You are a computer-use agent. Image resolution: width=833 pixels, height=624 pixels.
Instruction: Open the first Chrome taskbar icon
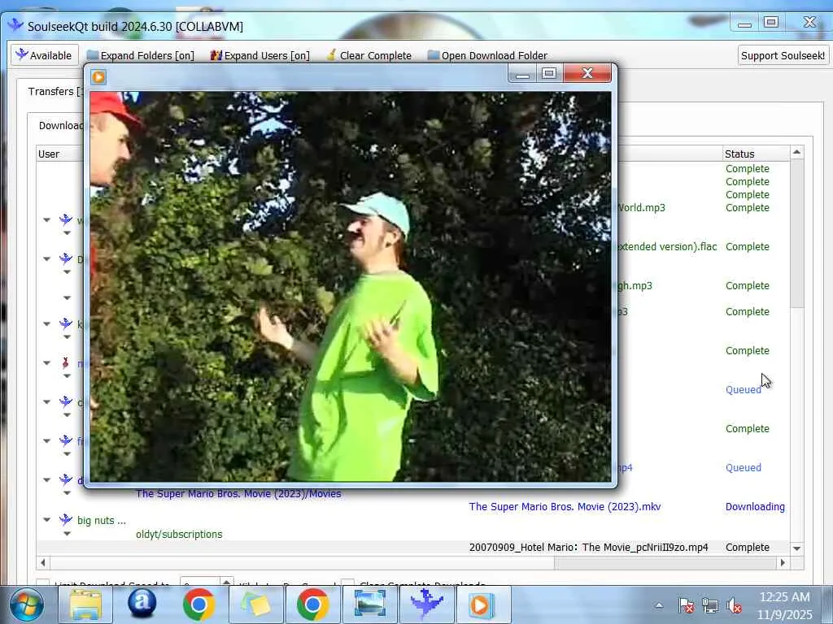[x=198, y=604]
